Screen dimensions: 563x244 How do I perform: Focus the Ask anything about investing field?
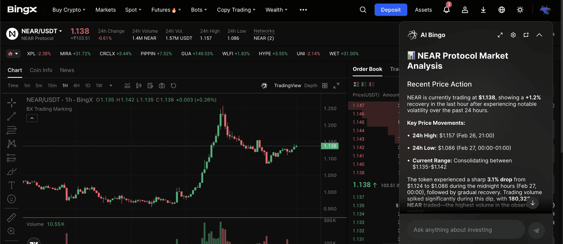pos(466,229)
